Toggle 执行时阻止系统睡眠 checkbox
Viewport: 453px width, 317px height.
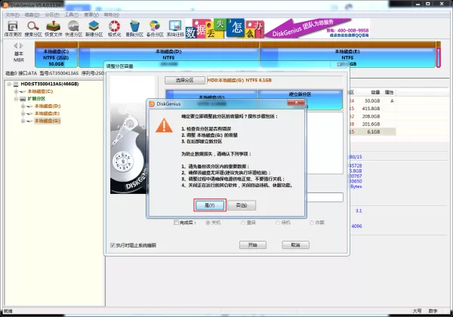tap(112, 245)
